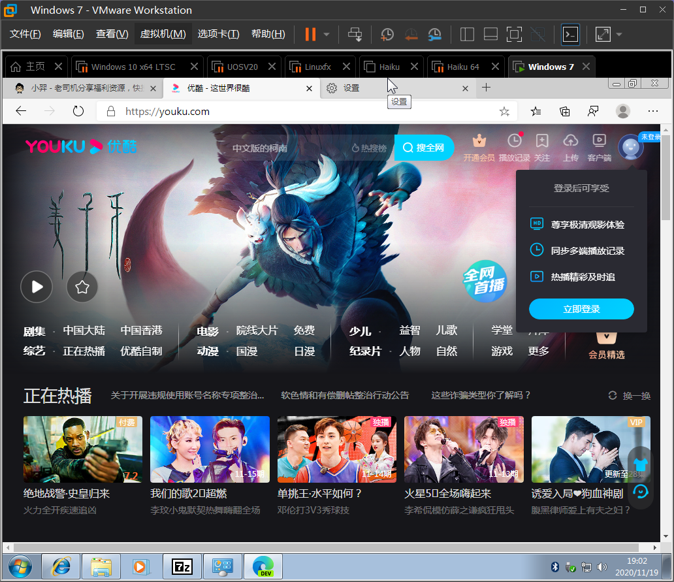This screenshot has height=582, width=674.
Task: Click the 搜全网 search button
Action: 424,148
